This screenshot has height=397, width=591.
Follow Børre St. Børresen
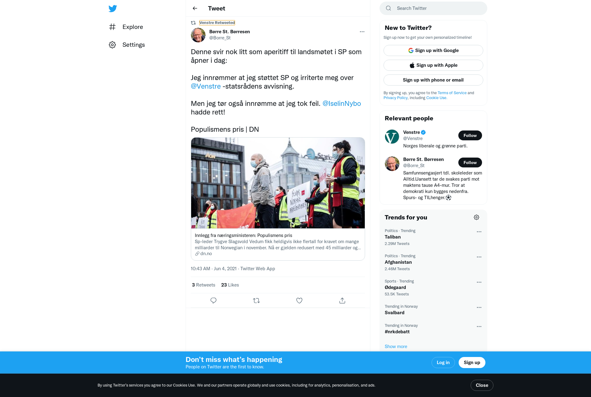(470, 162)
